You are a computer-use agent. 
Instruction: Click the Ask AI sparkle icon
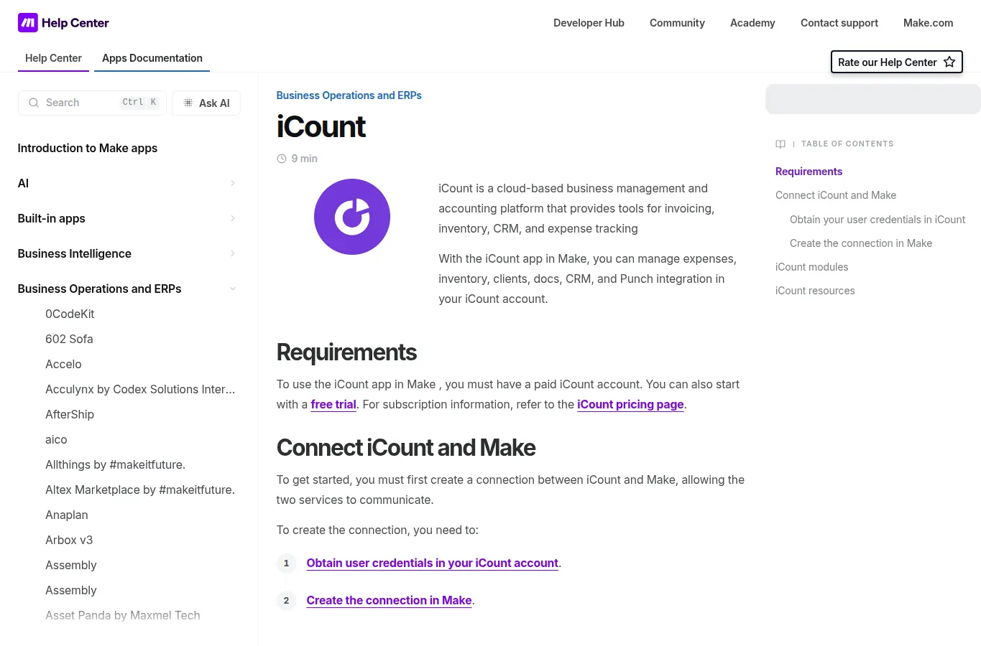pyautogui.click(x=188, y=103)
